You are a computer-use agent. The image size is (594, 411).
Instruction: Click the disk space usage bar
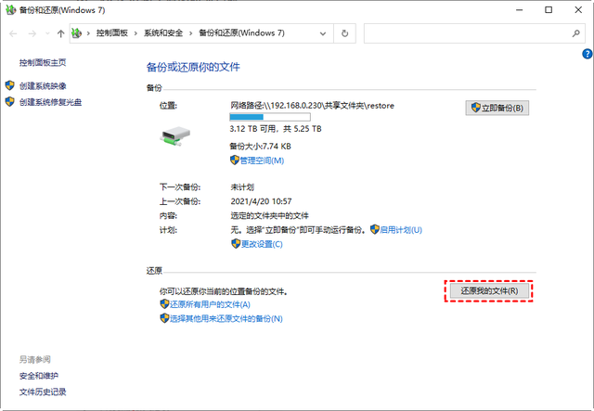click(x=270, y=117)
